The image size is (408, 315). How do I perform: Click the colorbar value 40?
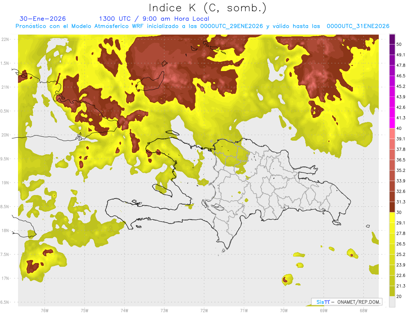click(399, 128)
